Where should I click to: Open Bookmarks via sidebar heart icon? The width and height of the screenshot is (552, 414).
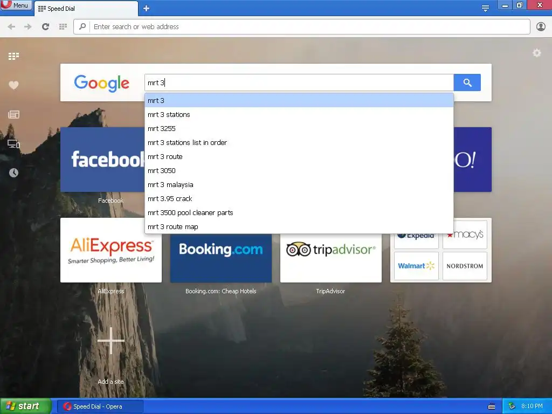click(13, 85)
